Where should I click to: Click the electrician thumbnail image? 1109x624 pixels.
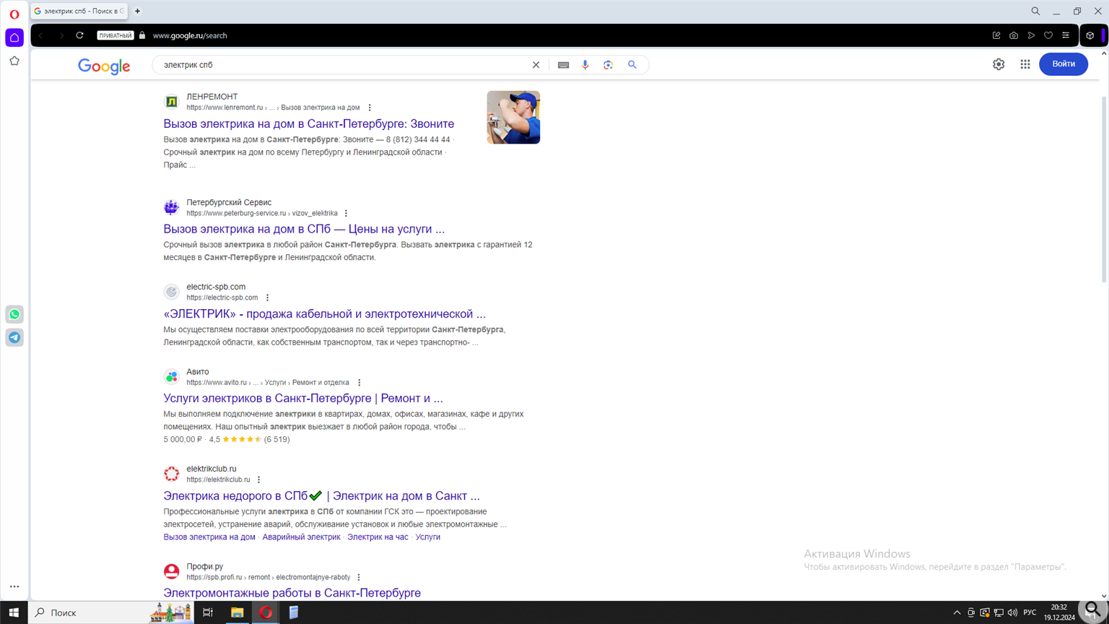tap(513, 117)
